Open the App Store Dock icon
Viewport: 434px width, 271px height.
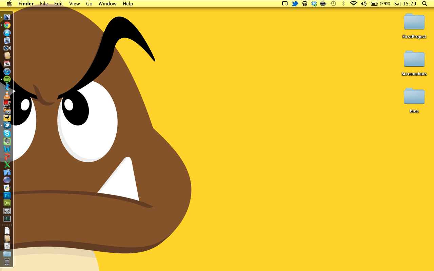pyautogui.click(x=7, y=33)
